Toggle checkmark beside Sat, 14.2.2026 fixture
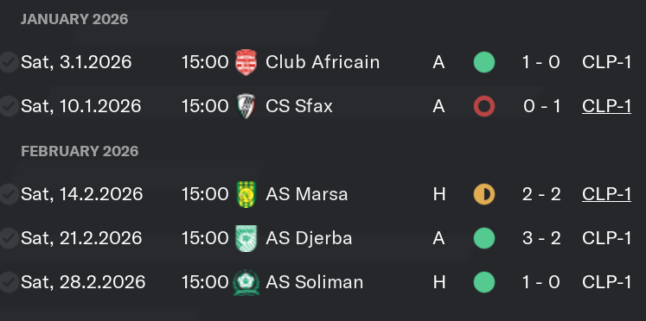The image size is (646, 321). [x=9, y=194]
